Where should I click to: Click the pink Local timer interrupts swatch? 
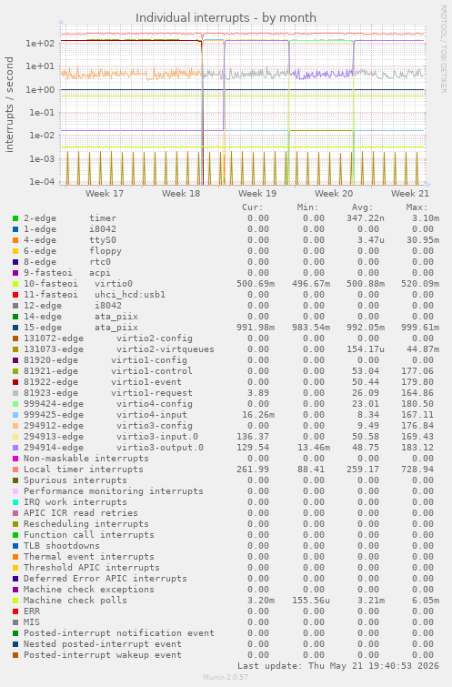[15, 470]
